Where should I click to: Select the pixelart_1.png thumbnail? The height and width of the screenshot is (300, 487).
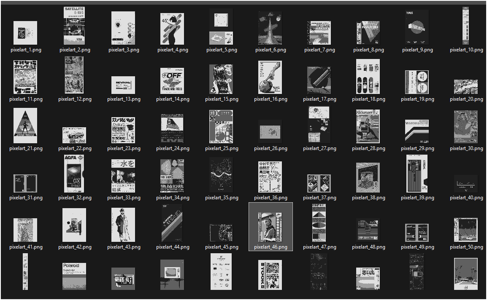click(x=25, y=33)
